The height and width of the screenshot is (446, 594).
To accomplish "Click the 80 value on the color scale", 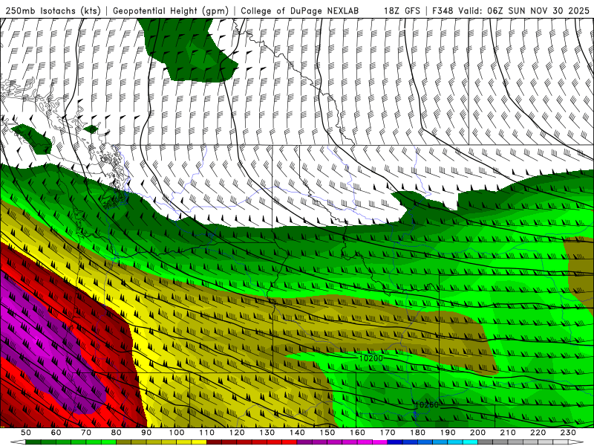I will [x=117, y=433].
